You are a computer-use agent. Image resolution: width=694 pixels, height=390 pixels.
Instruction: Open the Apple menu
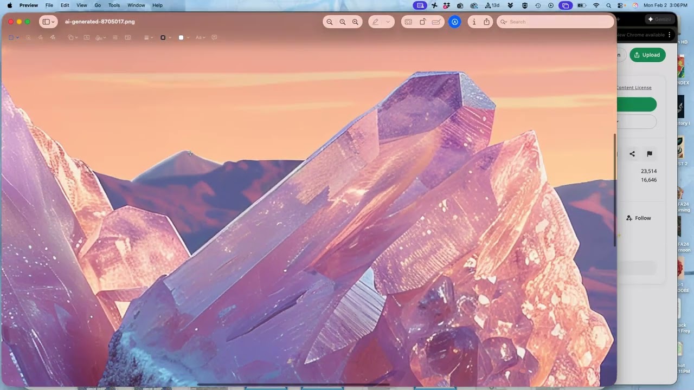(x=9, y=5)
